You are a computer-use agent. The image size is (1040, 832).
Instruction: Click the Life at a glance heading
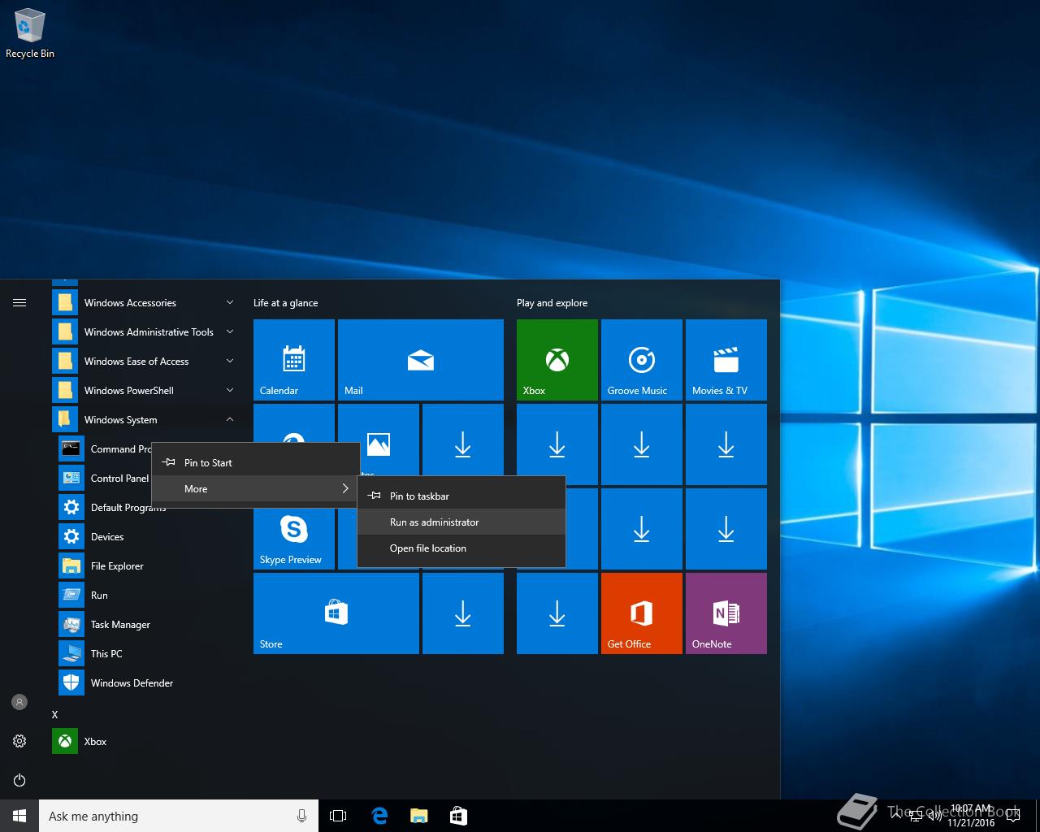(x=286, y=303)
